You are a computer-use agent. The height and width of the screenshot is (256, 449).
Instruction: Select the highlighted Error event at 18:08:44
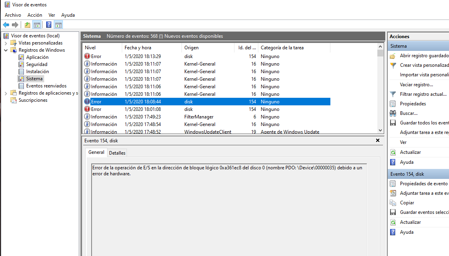tap(207, 101)
